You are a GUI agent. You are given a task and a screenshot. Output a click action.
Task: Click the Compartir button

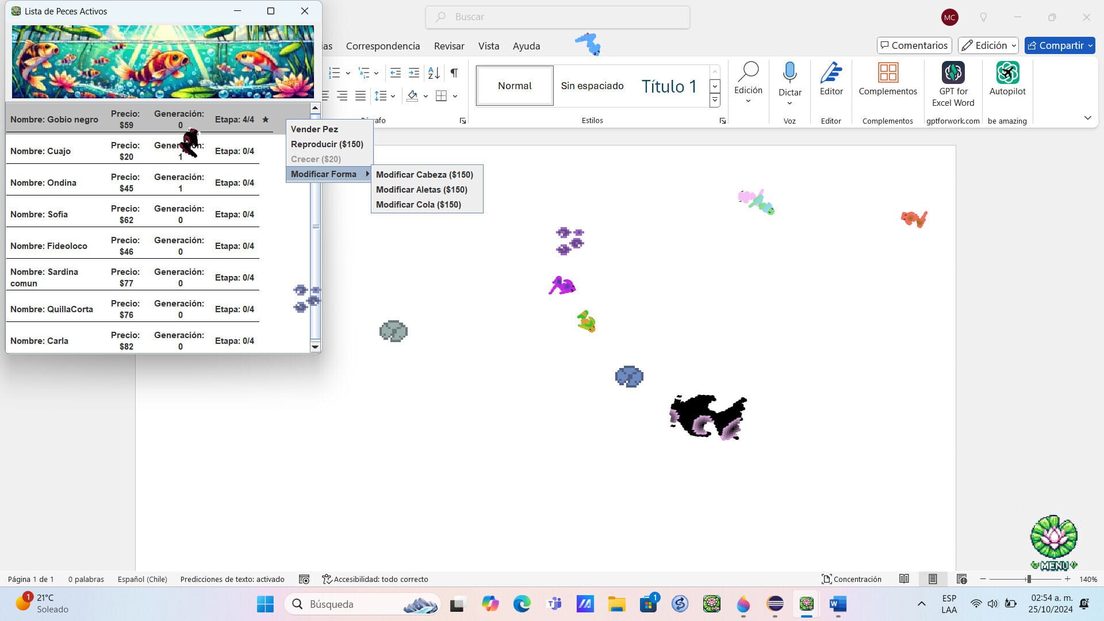click(1059, 45)
